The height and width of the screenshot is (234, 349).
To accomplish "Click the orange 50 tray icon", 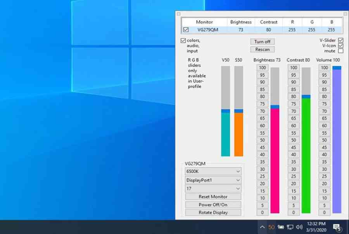I will tap(271, 227).
